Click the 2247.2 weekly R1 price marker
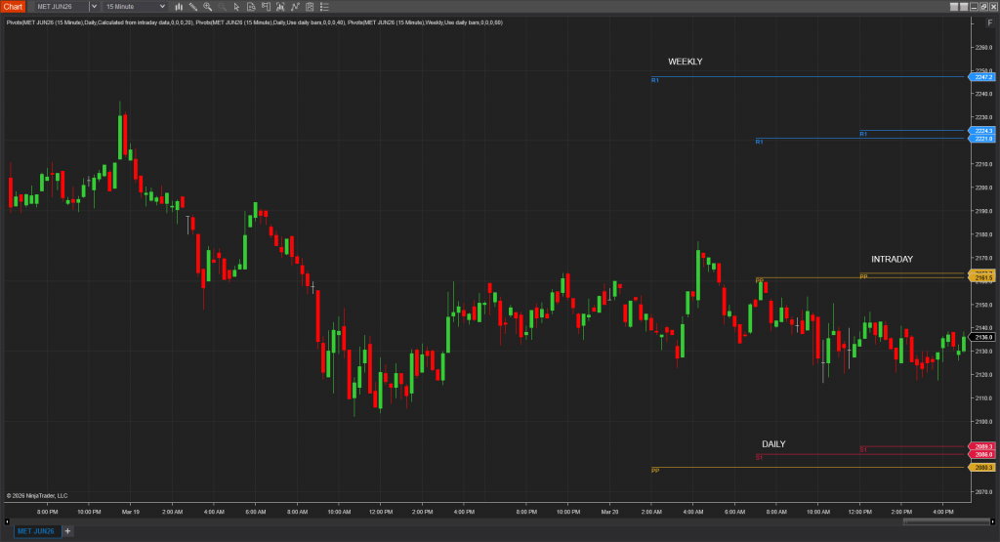This screenshot has height=542, width=1000. pos(981,76)
